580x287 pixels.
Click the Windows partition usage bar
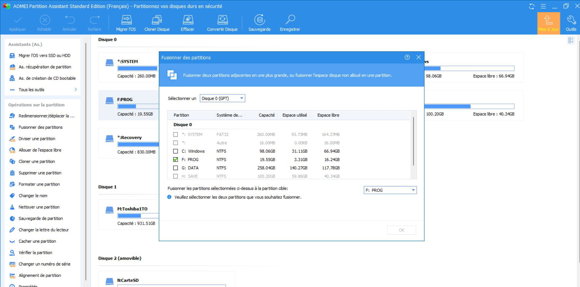(469, 68)
